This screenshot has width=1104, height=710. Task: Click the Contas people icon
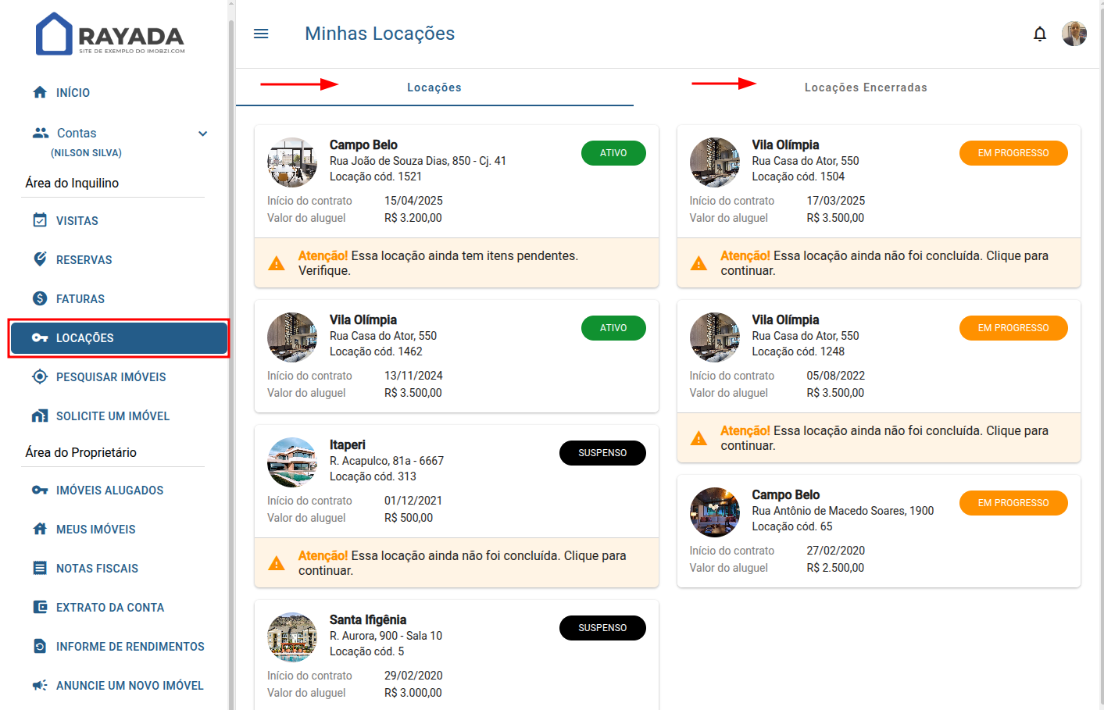tap(41, 133)
